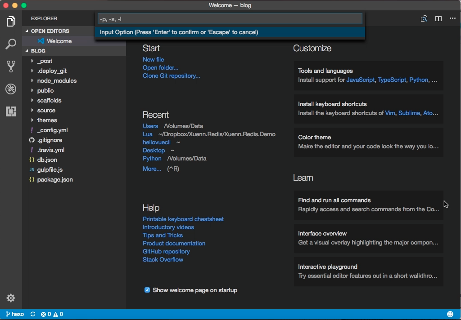The width and height of the screenshot is (461, 320).
Task: Open the Source Control view icon
Action: [11, 67]
